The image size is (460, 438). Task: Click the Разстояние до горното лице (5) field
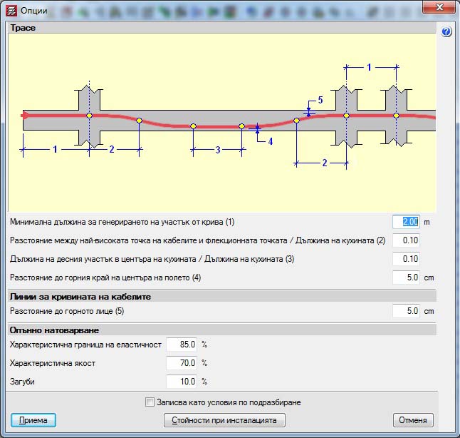tap(406, 311)
